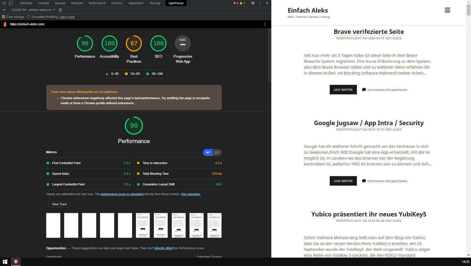The height and width of the screenshot is (266, 471).
Task: Open the hamburger menu on Einfach Aleks site
Action: pyautogui.click(x=447, y=10)
